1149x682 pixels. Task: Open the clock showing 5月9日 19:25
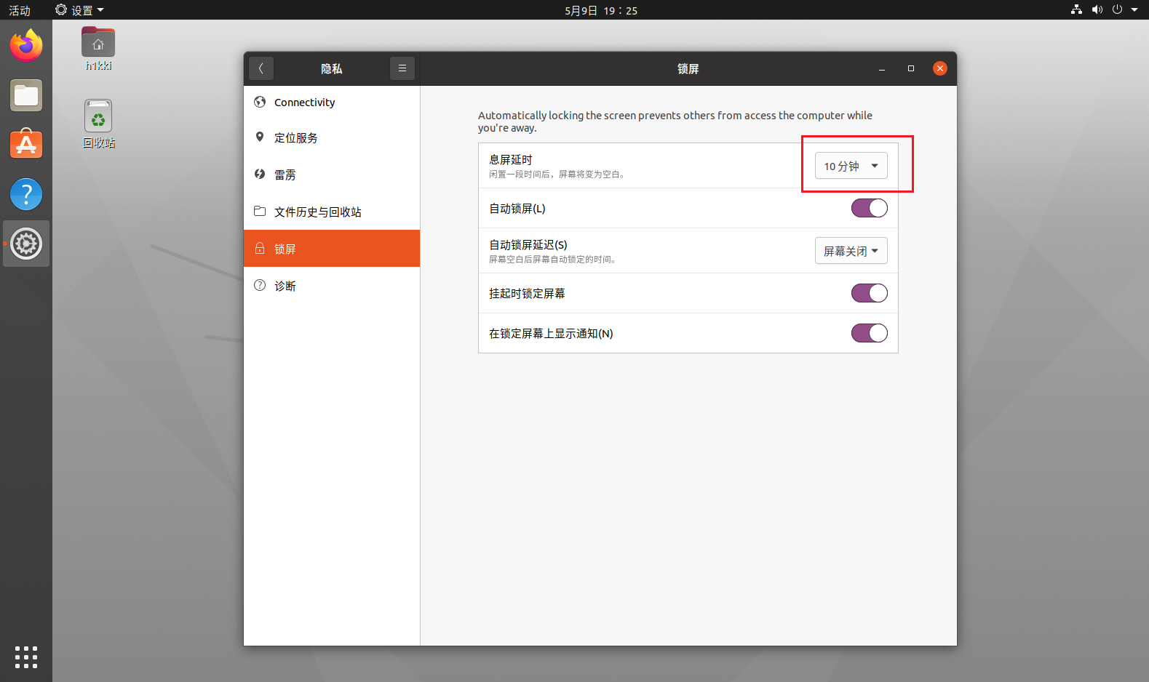point(601,10)
